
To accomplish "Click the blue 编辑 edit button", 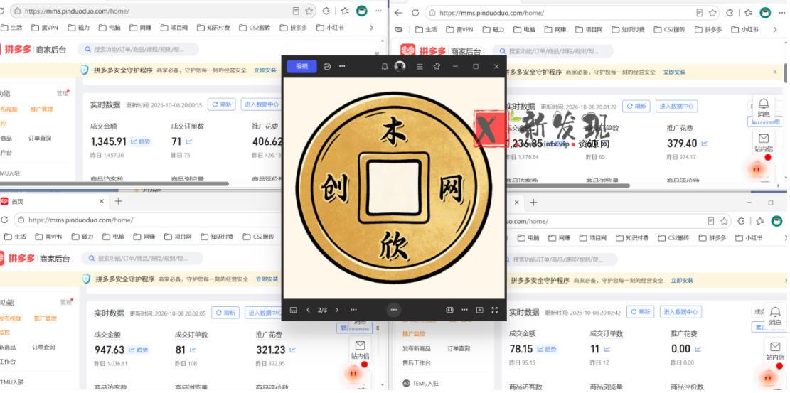I will [x=301, y=66].
